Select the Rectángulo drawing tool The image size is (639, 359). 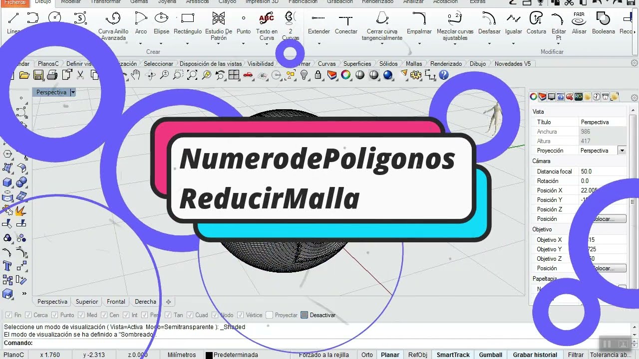[x=188, y=23]
